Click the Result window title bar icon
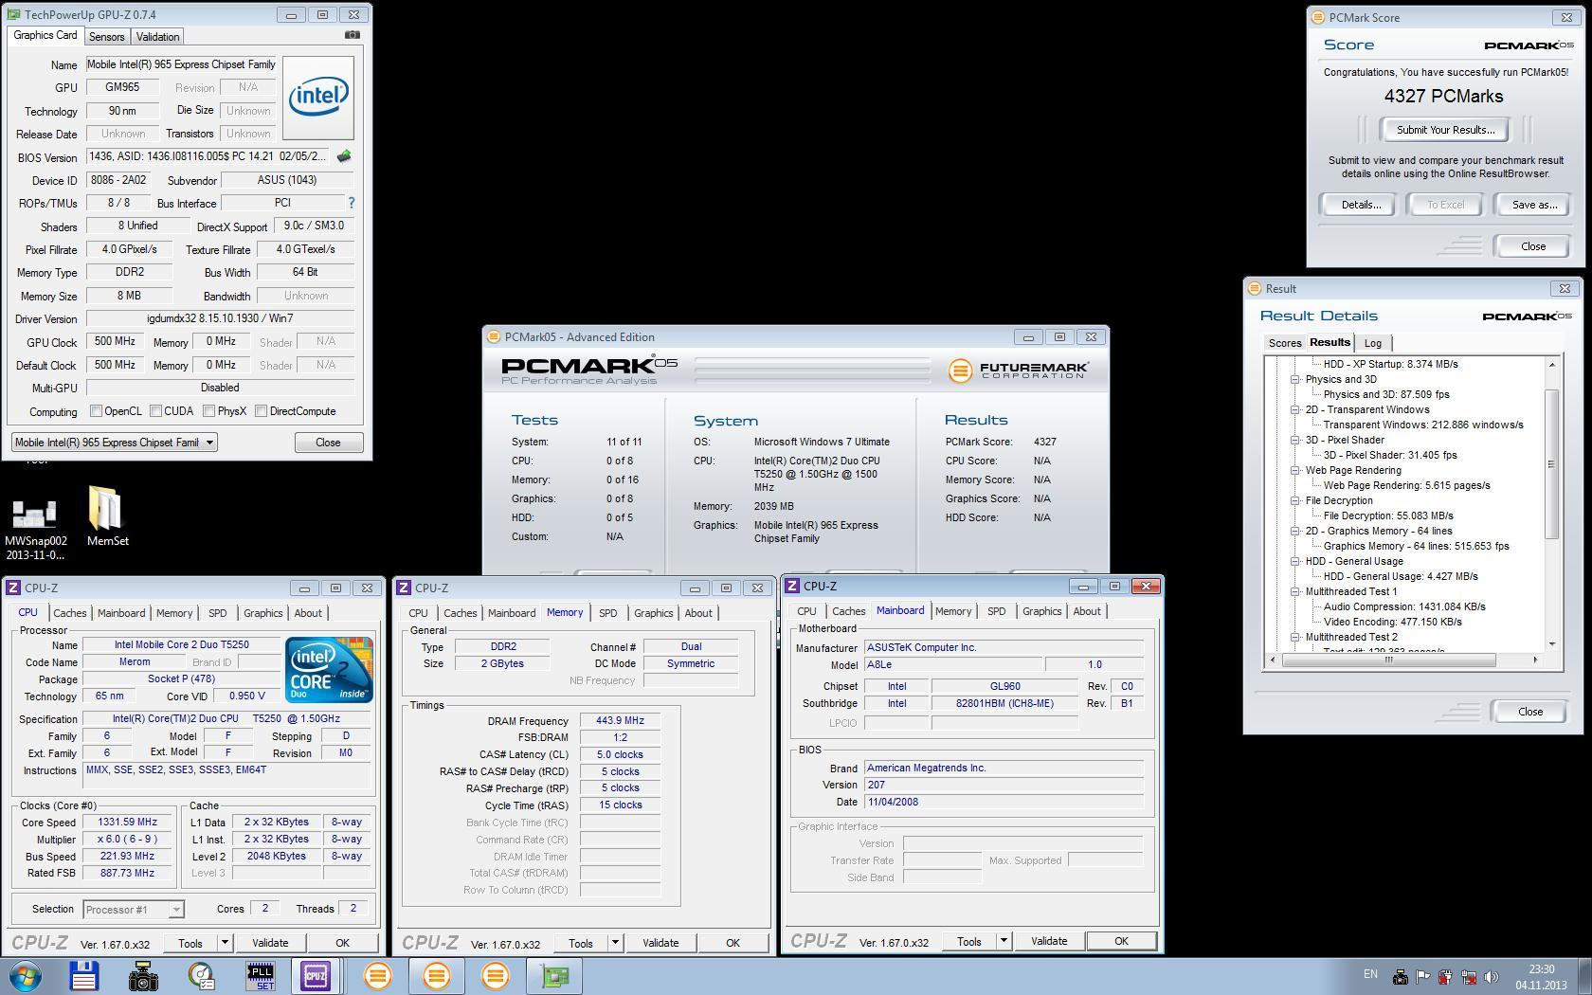This screenshot has height=995, width=1592. tap(1254, 288)
